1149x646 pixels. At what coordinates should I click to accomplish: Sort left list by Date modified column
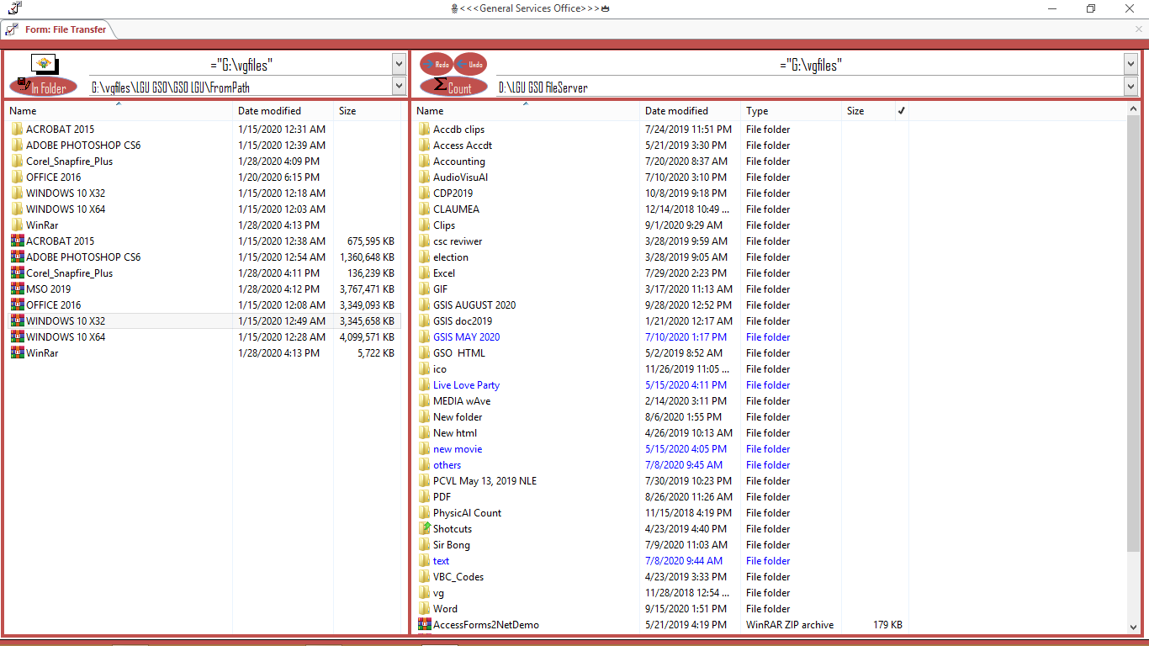(x=283, y=111)
